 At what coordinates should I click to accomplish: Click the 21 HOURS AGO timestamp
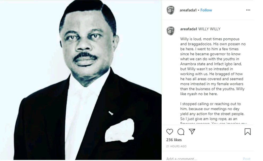tap(176, 146)
